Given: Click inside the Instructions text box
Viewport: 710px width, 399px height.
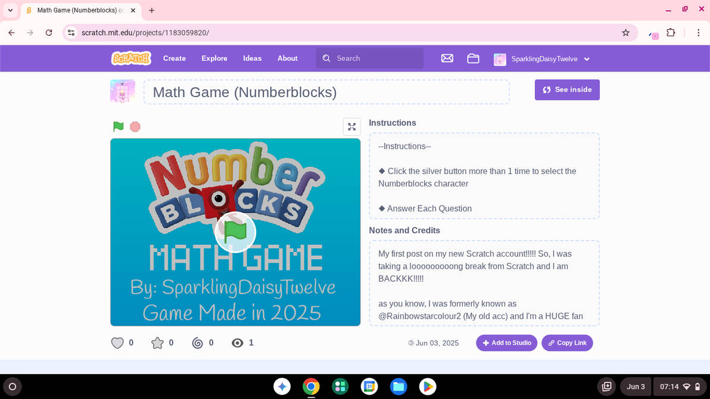Looking at the screenshot, I should 484,176.
